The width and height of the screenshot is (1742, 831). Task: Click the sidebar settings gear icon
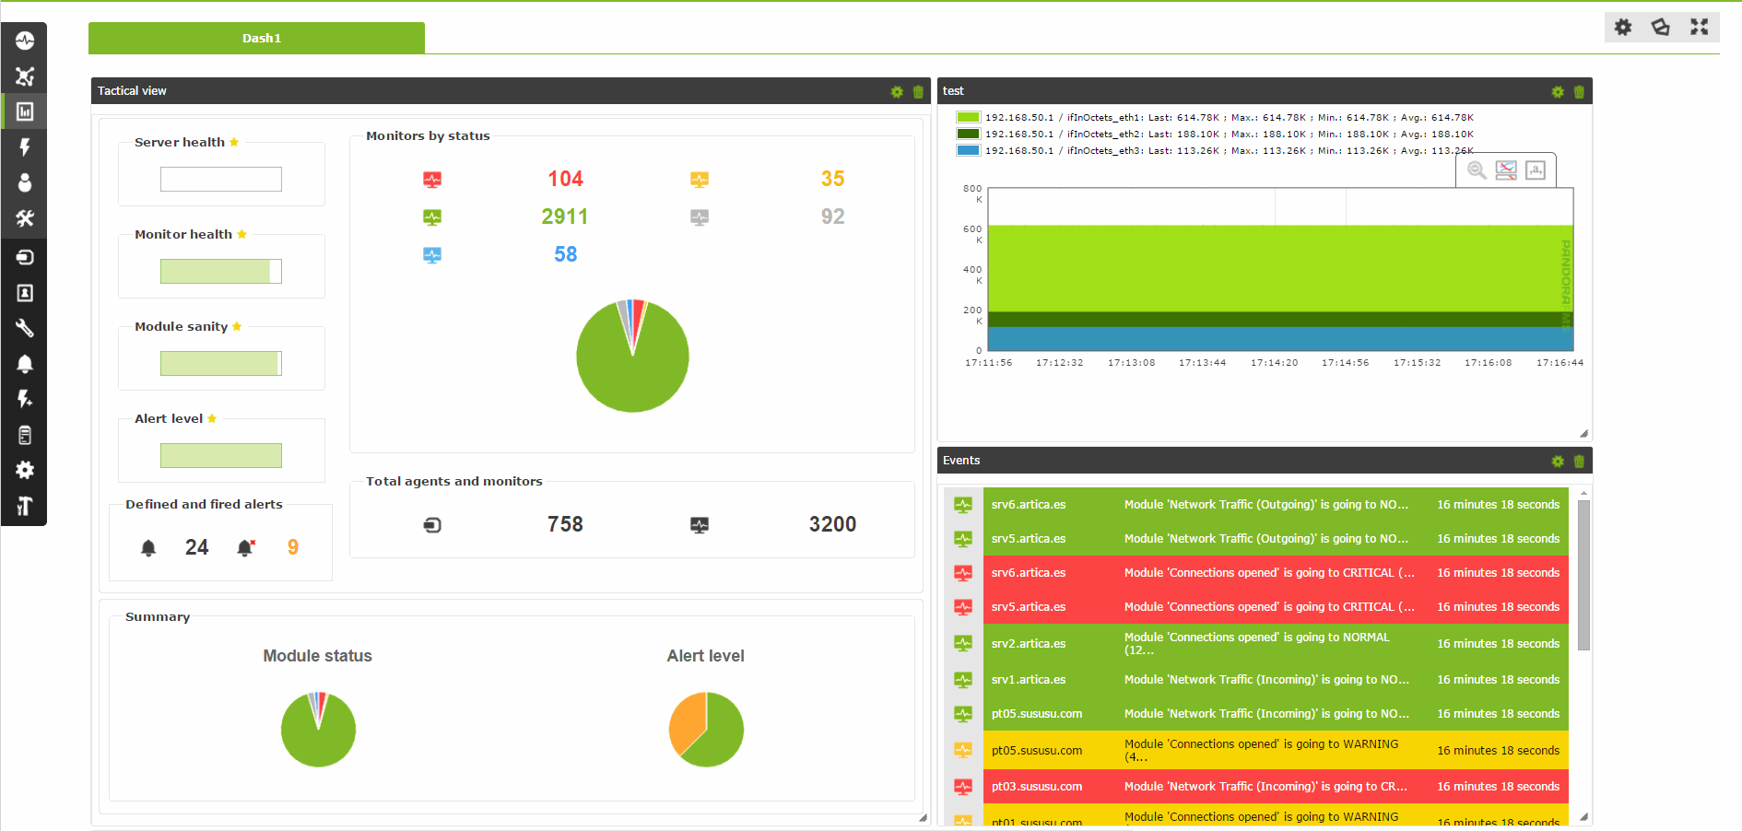tap(25, 470)
